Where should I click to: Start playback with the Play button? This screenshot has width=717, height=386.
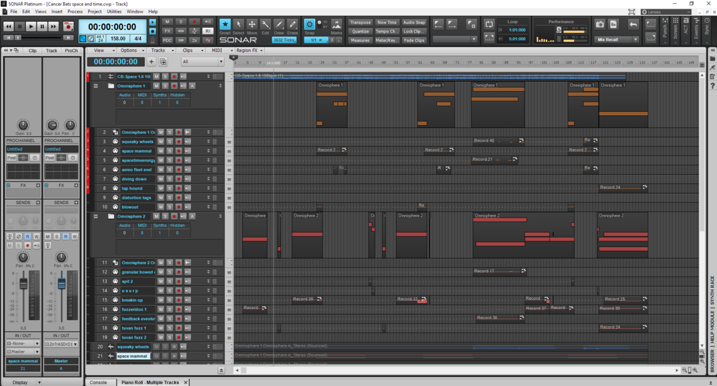31,26
